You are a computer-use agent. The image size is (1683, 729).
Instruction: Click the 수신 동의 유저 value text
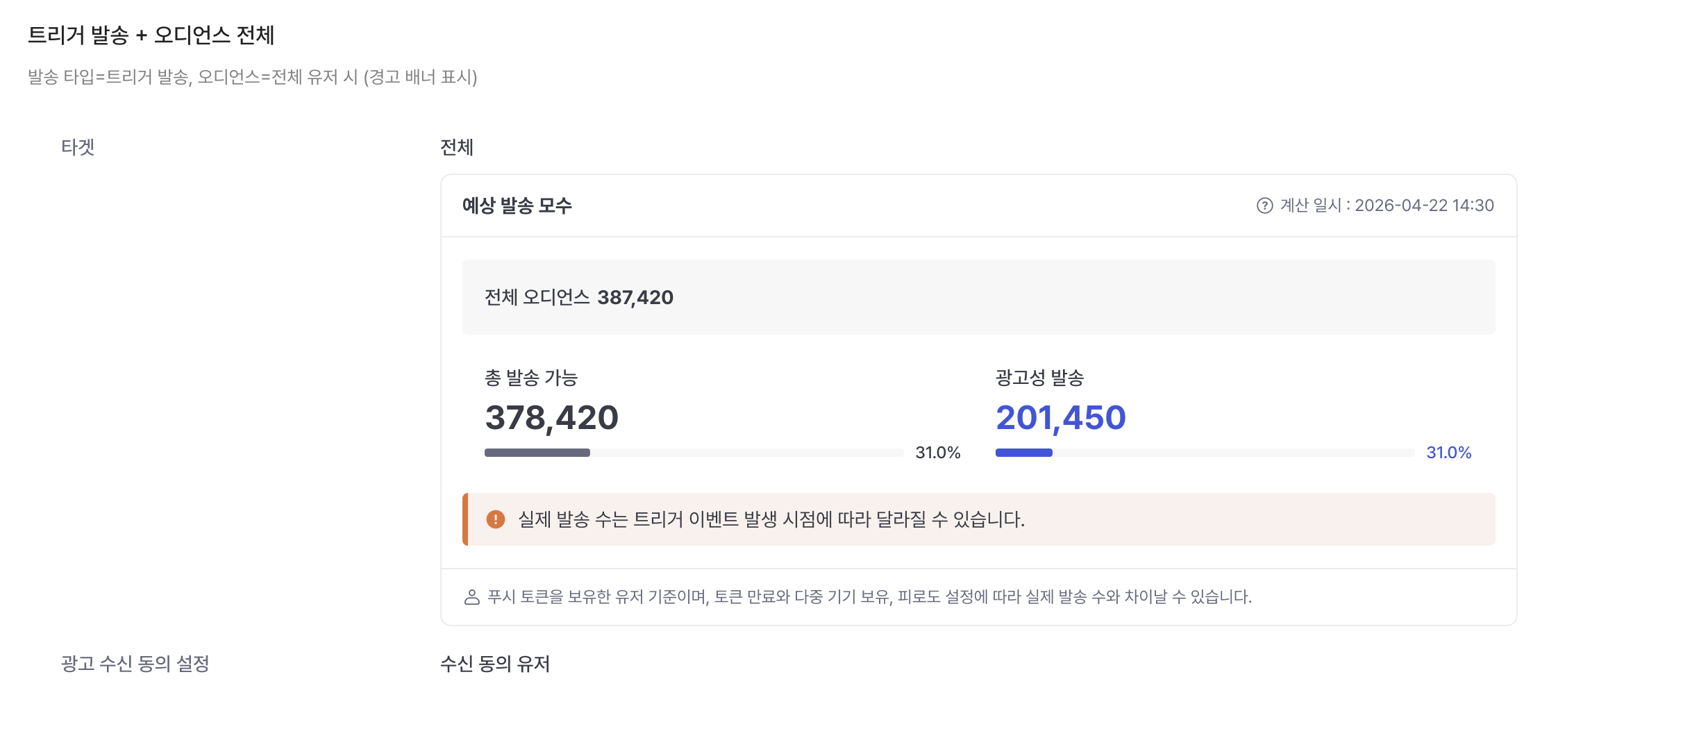(495, 664)
